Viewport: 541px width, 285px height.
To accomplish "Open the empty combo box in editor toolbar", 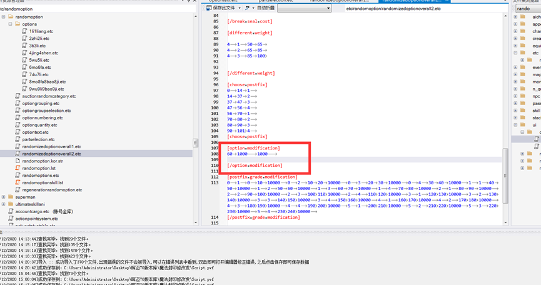I will pyautogui.click(x=305, y=9).
